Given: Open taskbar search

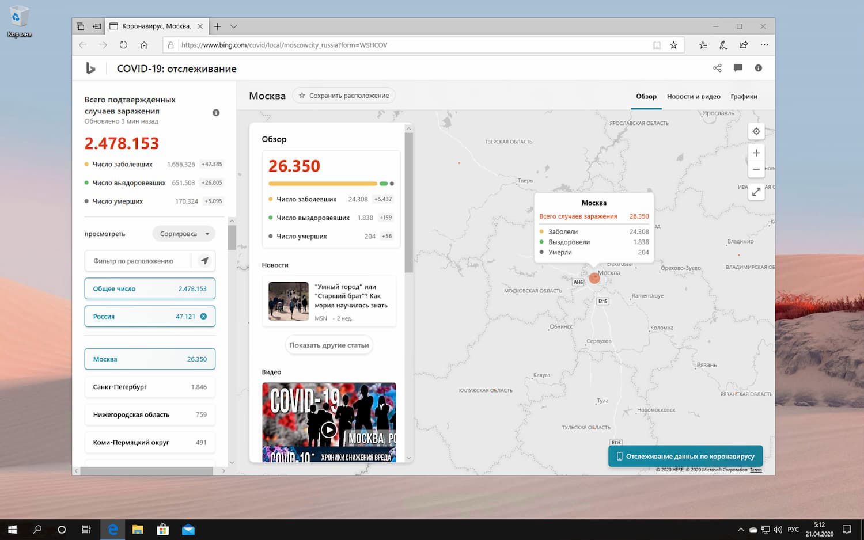Looking at the screenshot, I should click(37, 530).
